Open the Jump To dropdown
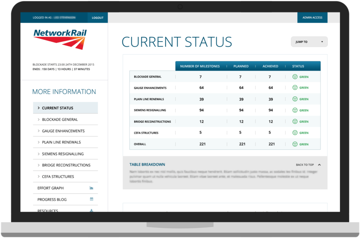The height and width of the screenshot is (238, 360). point(309,42)
